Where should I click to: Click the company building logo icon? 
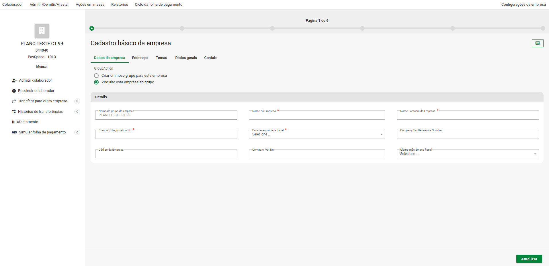(42, 31)
